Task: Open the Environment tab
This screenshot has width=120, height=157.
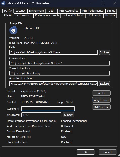Action: (36, 11)
